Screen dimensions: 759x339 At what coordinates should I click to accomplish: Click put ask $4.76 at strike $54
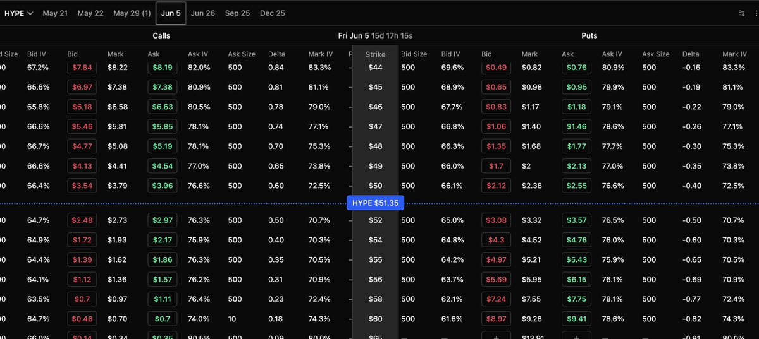pyautogui.click(x=576, y=240)
